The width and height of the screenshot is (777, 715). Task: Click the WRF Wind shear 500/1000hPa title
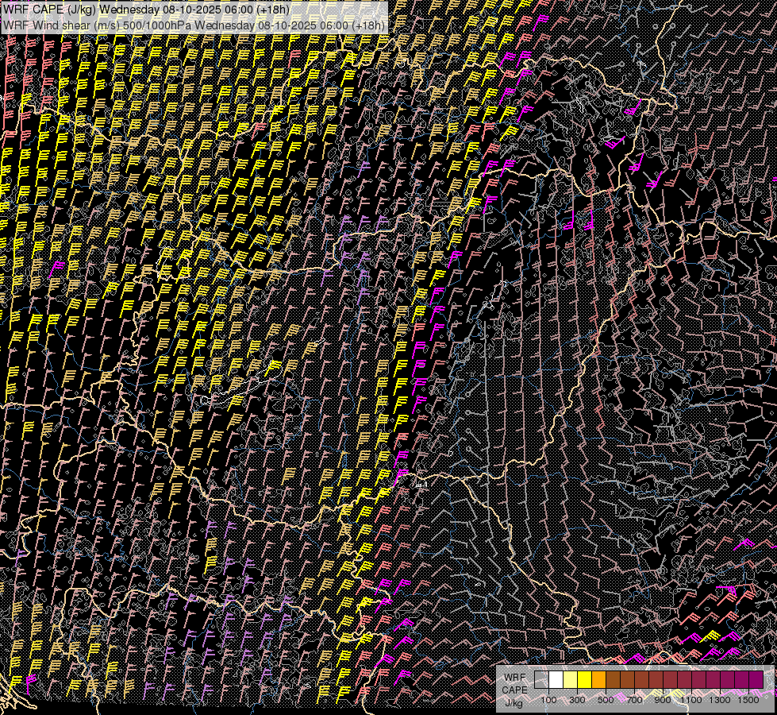[x=194, y=25]
